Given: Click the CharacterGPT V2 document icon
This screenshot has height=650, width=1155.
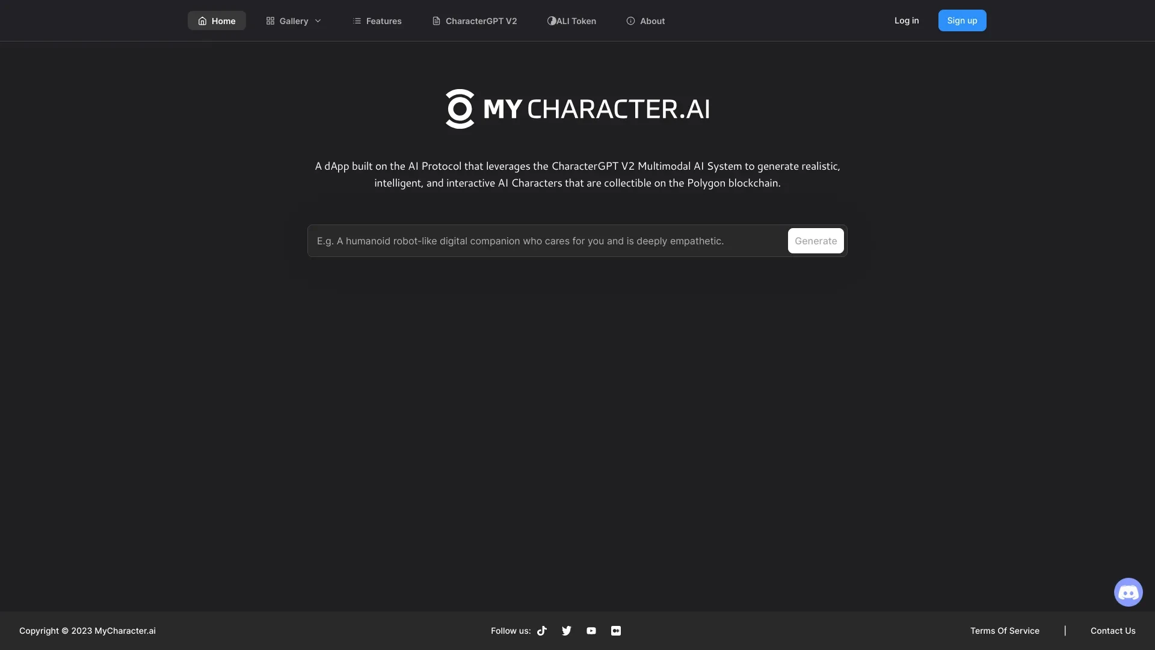Looking at the screenshot, I should [x=436, y=20].
